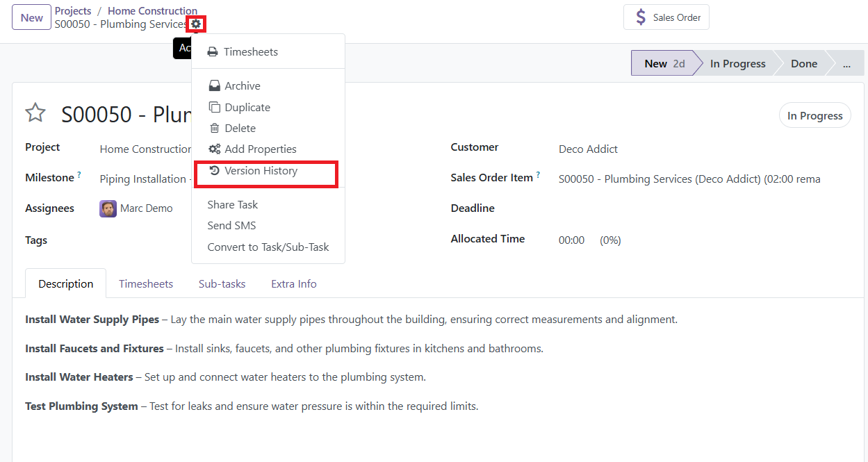Open the In Progress state dropdown
Screen dimensions: 868x462
coord(814,116)
